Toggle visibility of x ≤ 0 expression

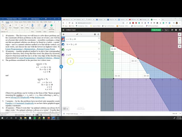pos(63,50)
